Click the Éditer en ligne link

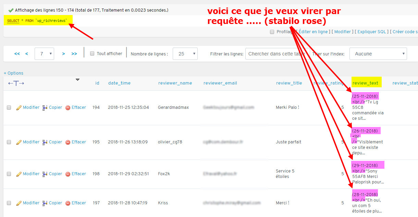coord(313,32)
